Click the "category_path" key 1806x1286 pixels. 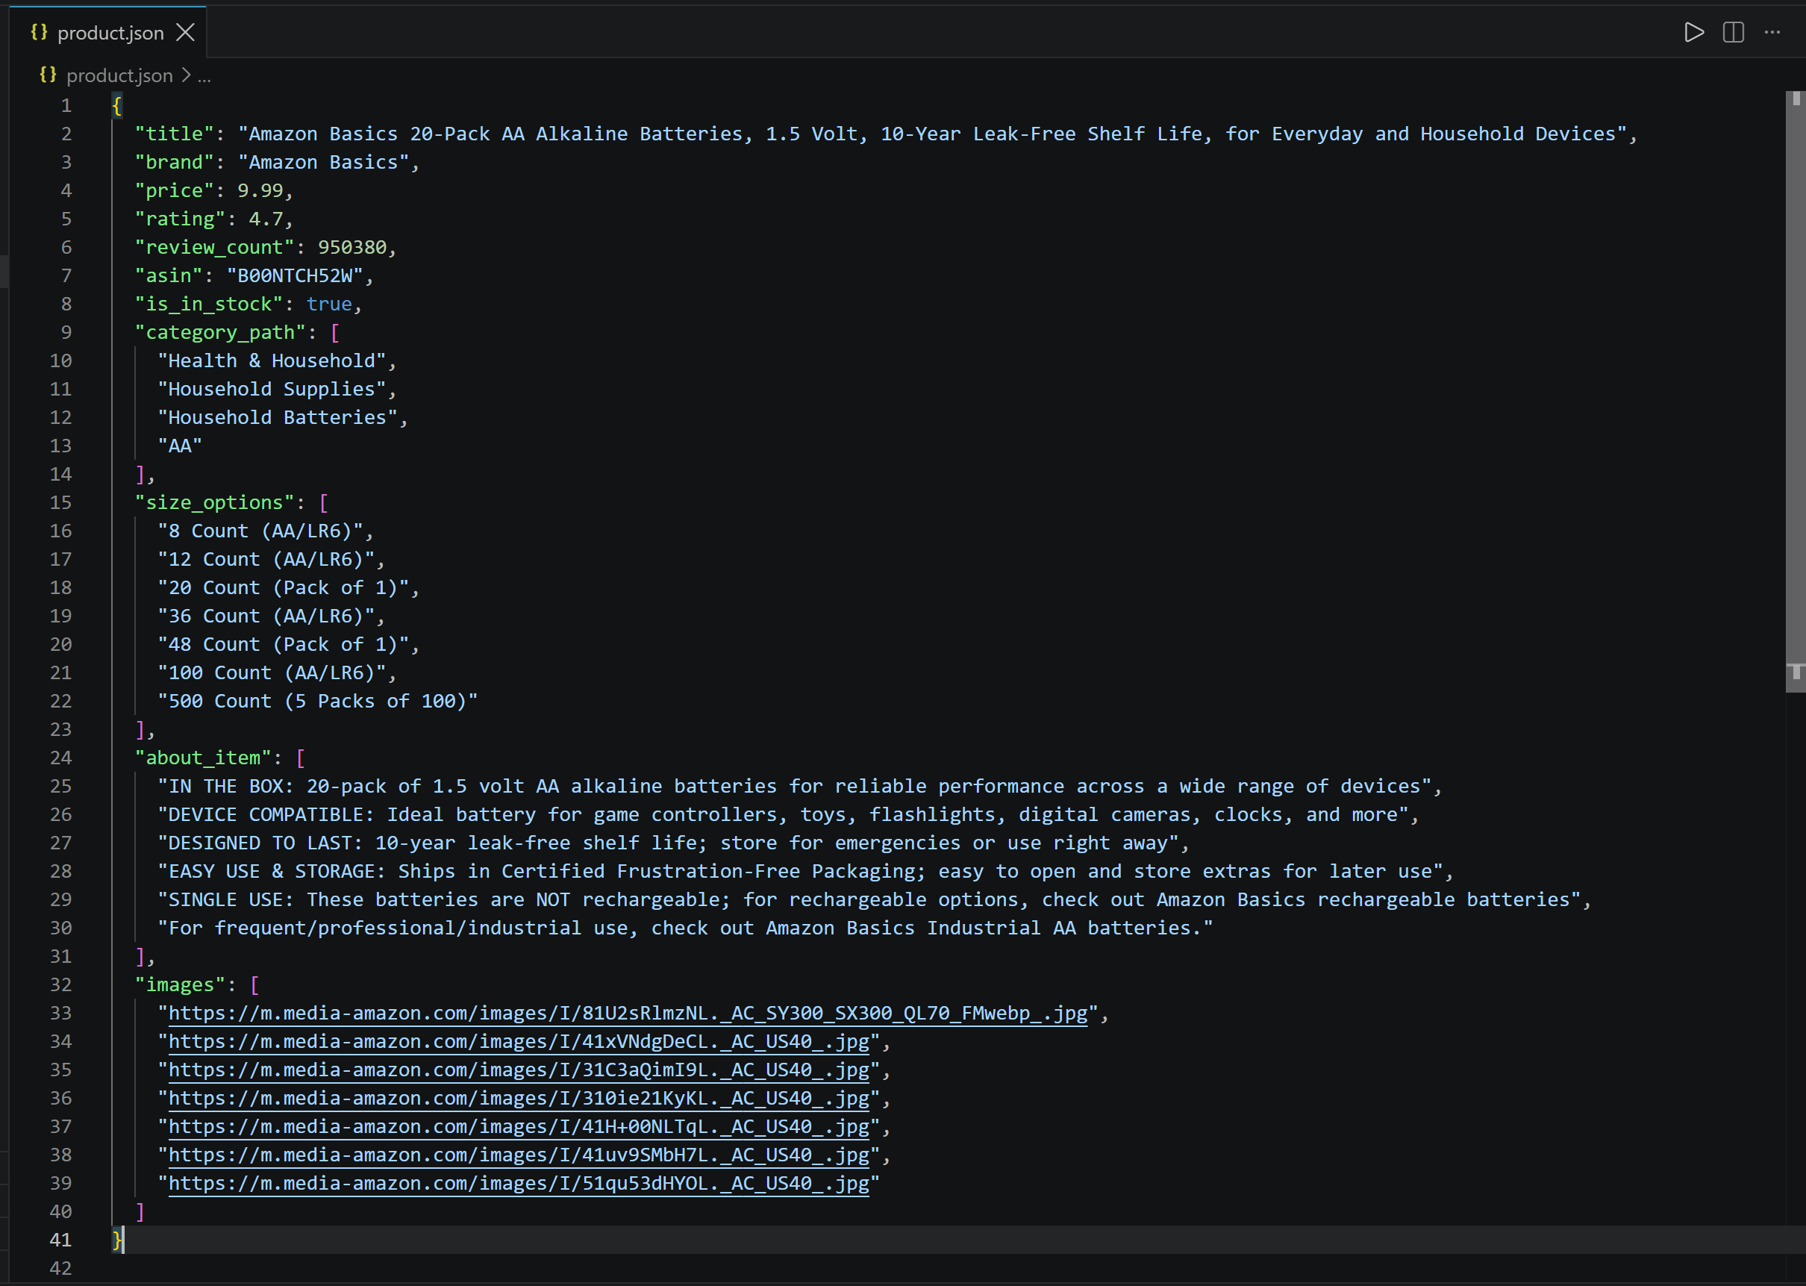[x=220, y=333]
